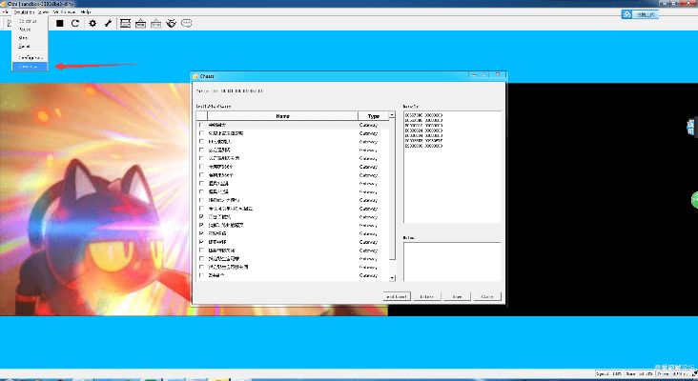Image resolution: width=698 pixels, height=381 pixels.
Task: Tick the last visible cheat's checkbox
Action: pyautogui.click(x=200, y=275)
